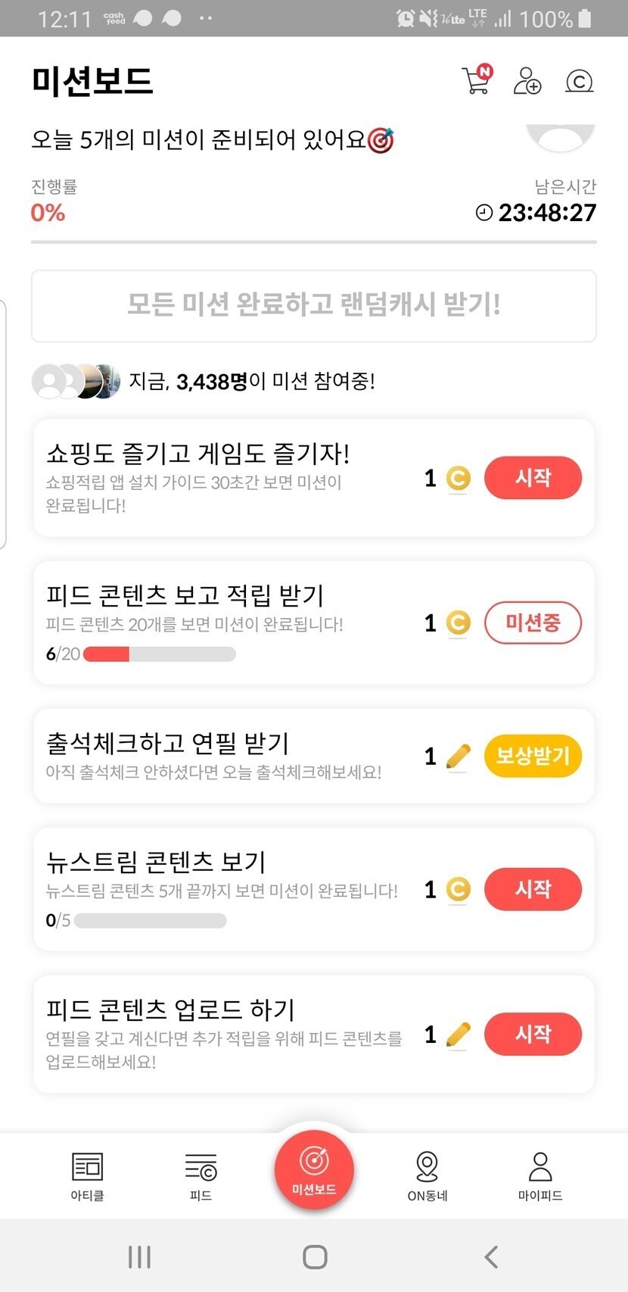Open the shopping cart icon

coord(476,80)
